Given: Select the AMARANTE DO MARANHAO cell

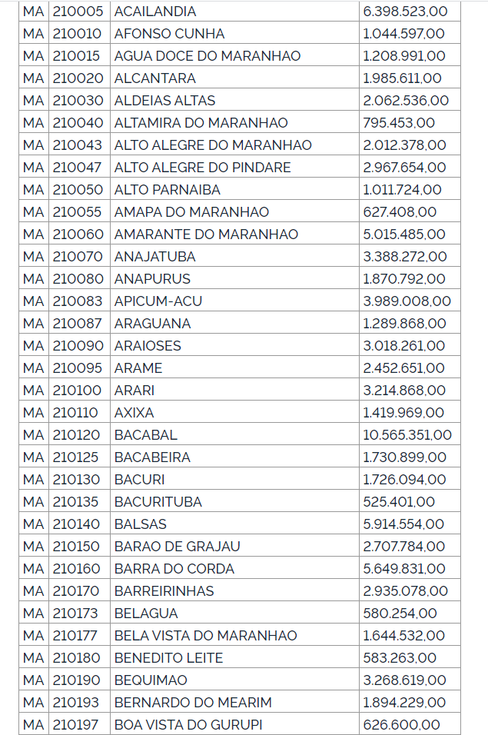Looking at the screenshot, I should click(206, 234).
